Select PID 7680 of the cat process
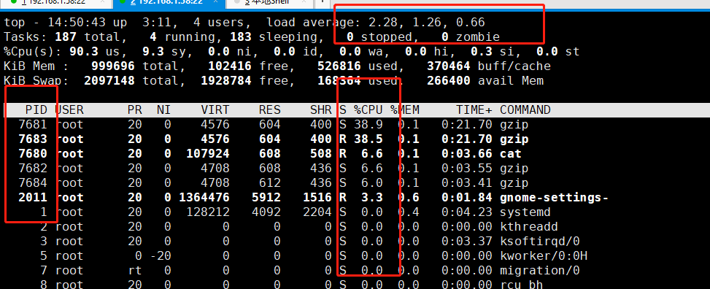This screenshot has width=710, height=289. [33, 154]
